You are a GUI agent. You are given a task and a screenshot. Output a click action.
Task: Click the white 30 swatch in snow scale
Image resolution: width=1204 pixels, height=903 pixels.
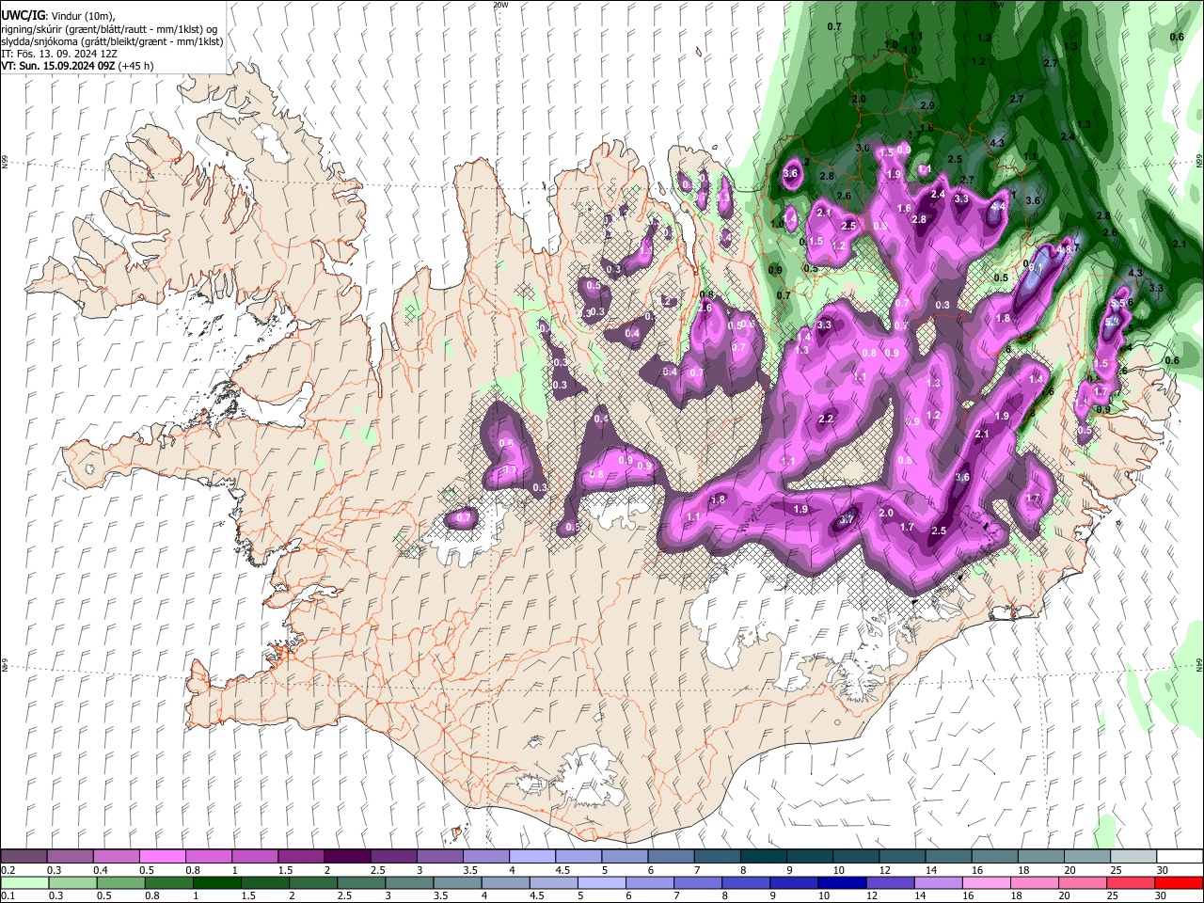[x=1179, y=857]
